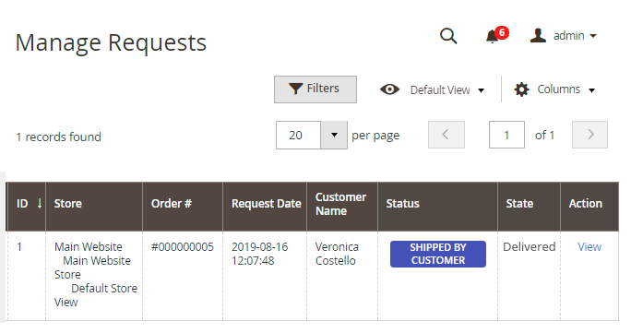Go to previous page arrow

[x=446, y=135]
